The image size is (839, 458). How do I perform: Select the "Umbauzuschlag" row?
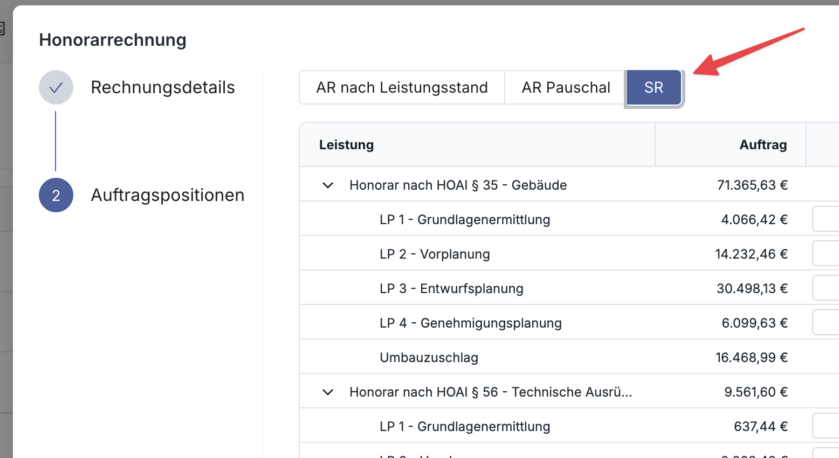pyautogui.click(x=429, y=358)
